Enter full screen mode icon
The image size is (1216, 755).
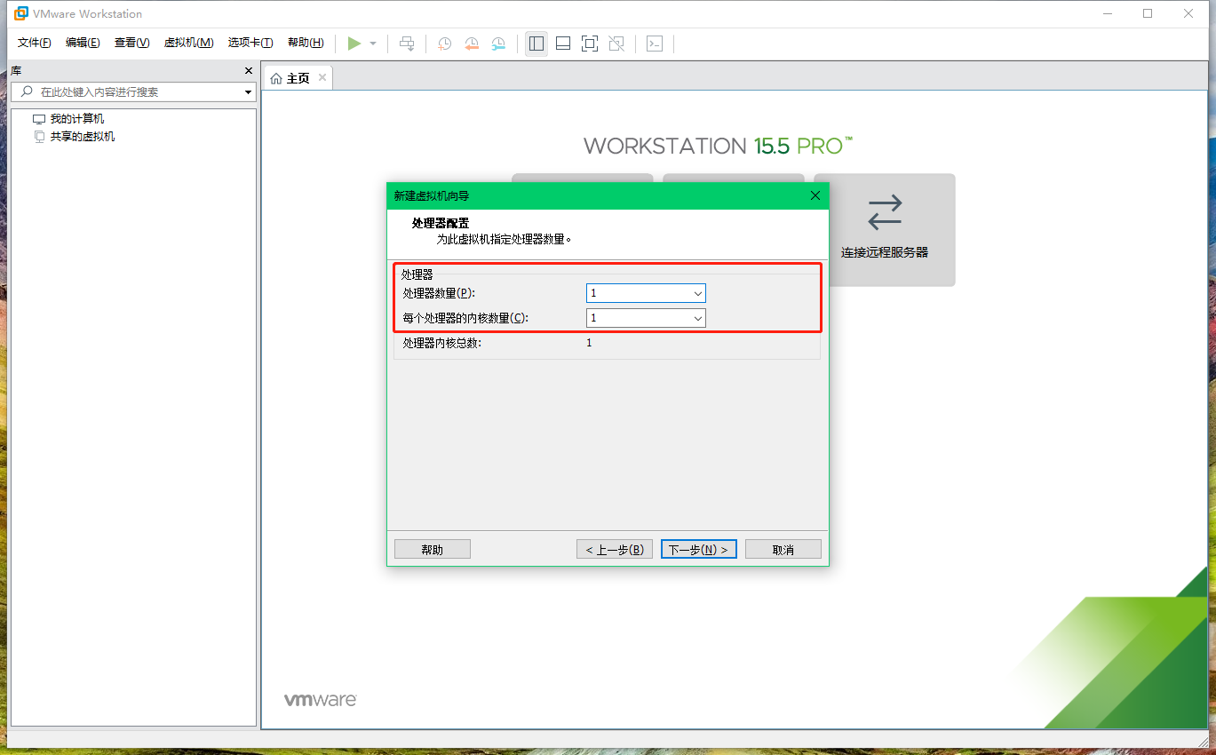pyautogui.click(x=590, y=44)
